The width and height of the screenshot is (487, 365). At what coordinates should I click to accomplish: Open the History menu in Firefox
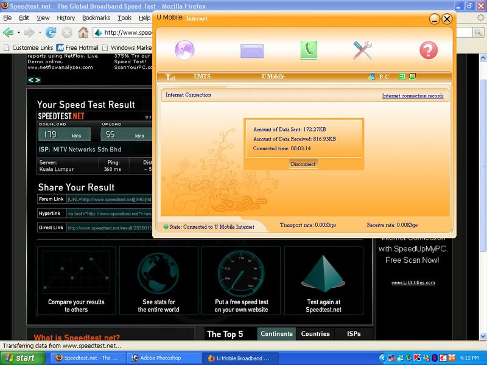66,18
